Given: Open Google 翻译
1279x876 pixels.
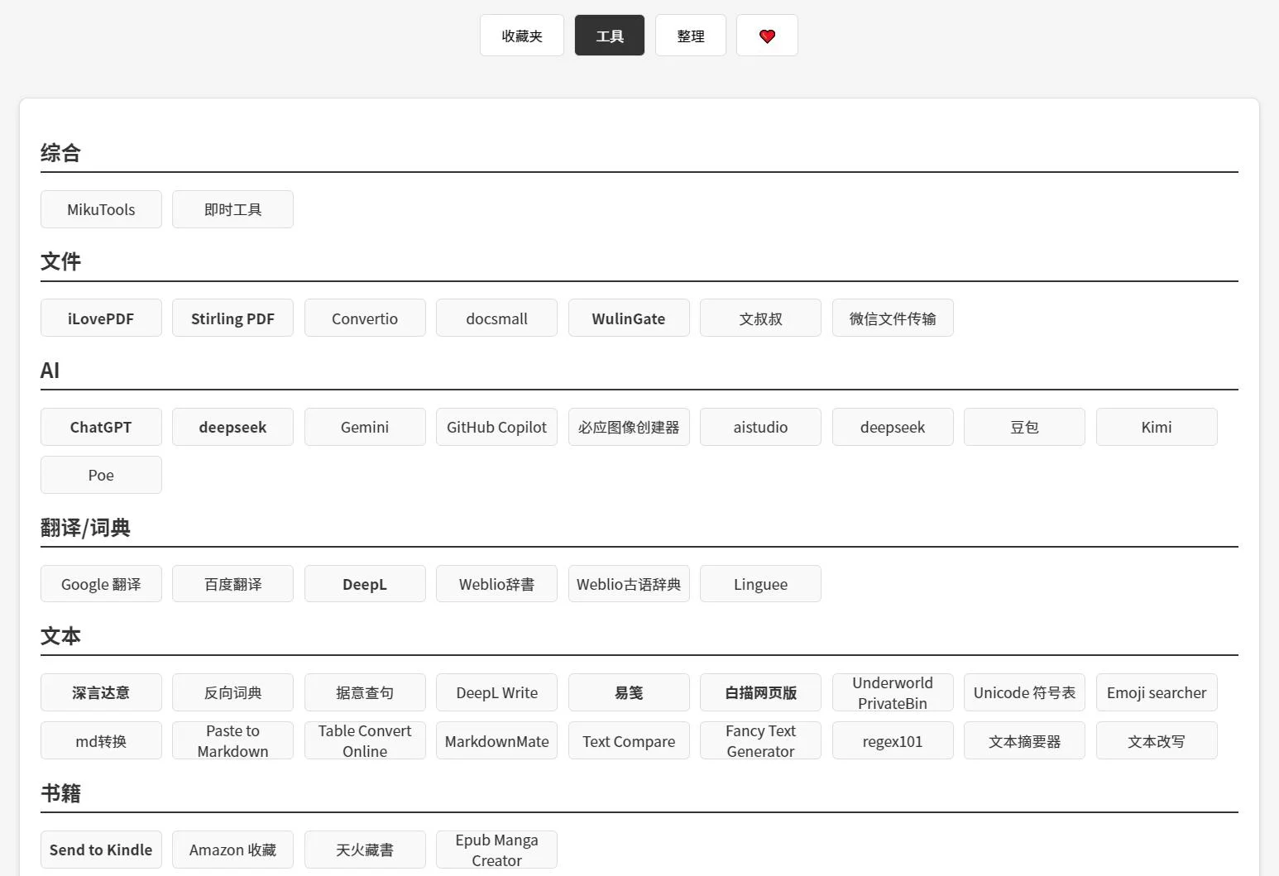Looking at the screenshot, I should point(101,584).
